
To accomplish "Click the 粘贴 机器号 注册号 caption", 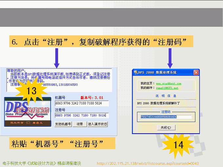I will 62,143.
